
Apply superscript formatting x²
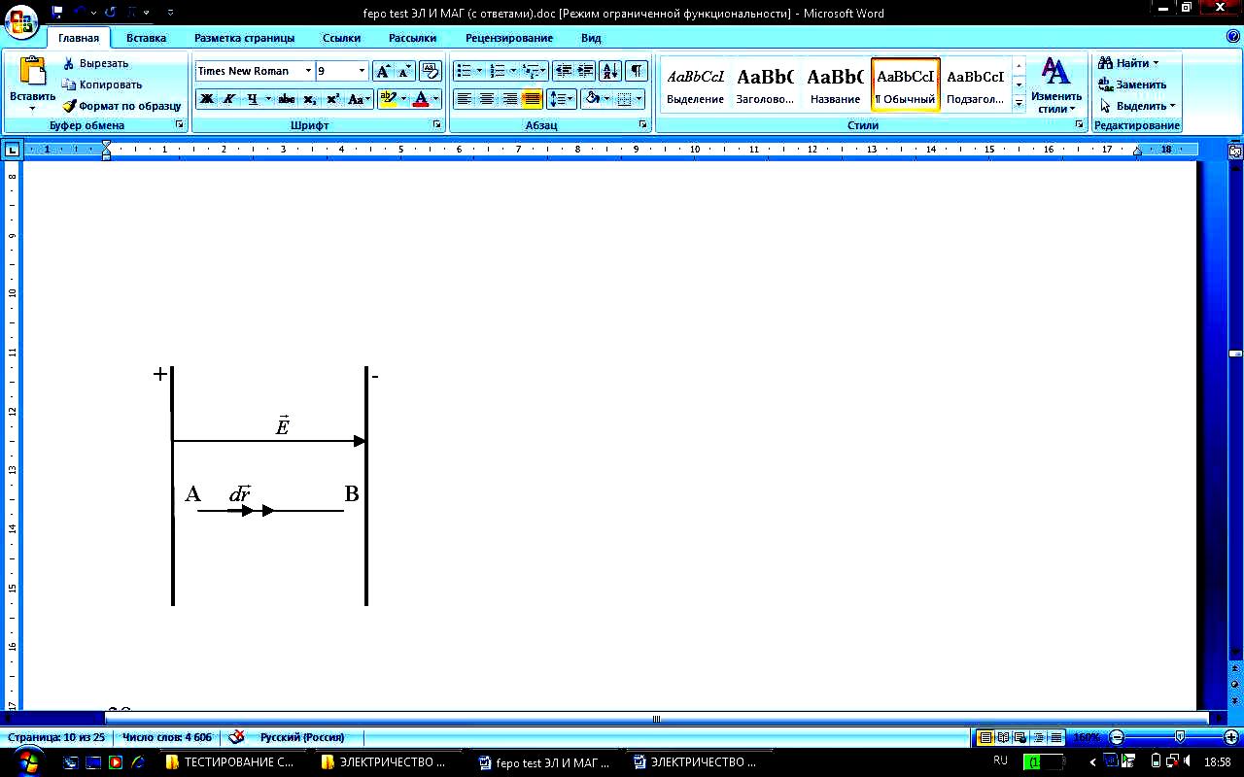[332, 99]
